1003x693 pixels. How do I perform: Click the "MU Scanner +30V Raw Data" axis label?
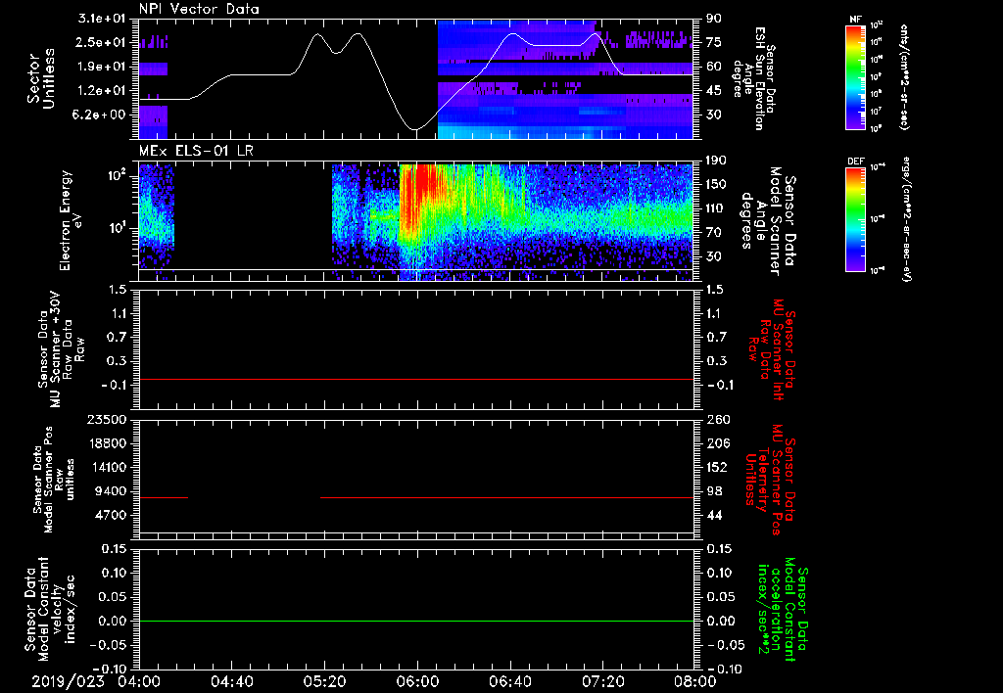point(62,348)
